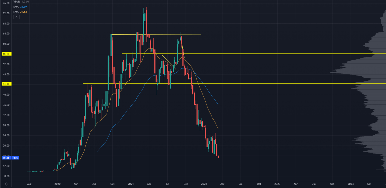Click the 2023 label on the time axis
This screenshot has width=386, height=188.
coord(277,184)
